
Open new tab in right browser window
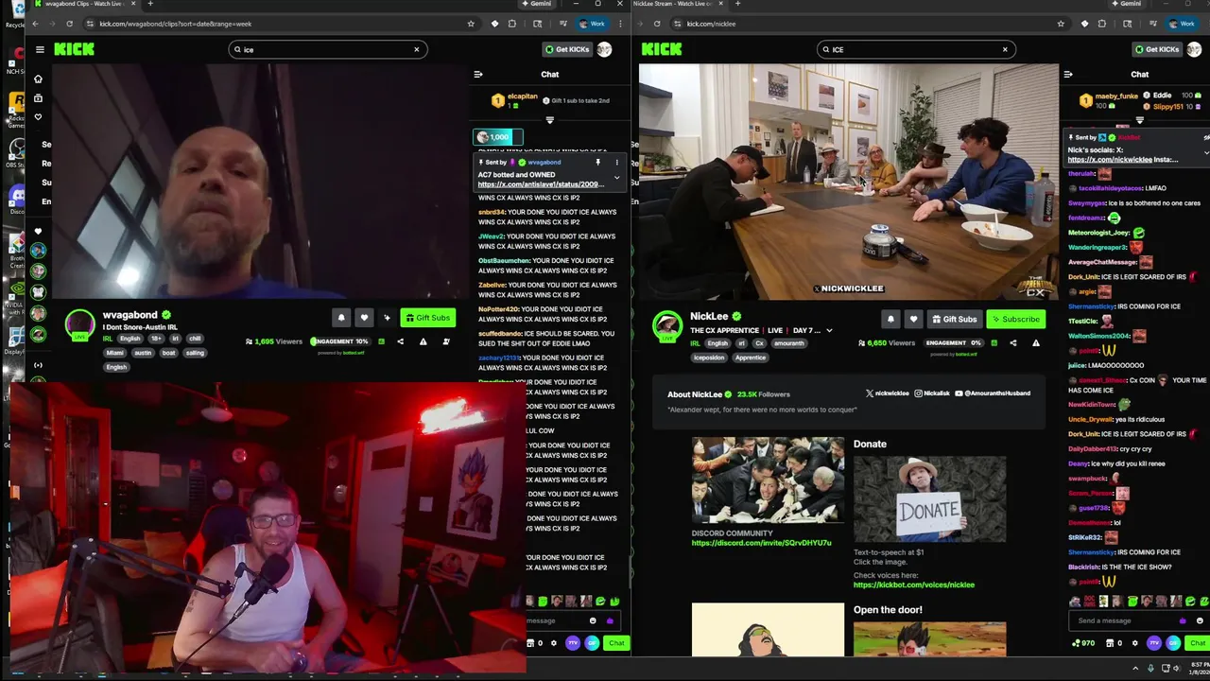pos(737,4)
